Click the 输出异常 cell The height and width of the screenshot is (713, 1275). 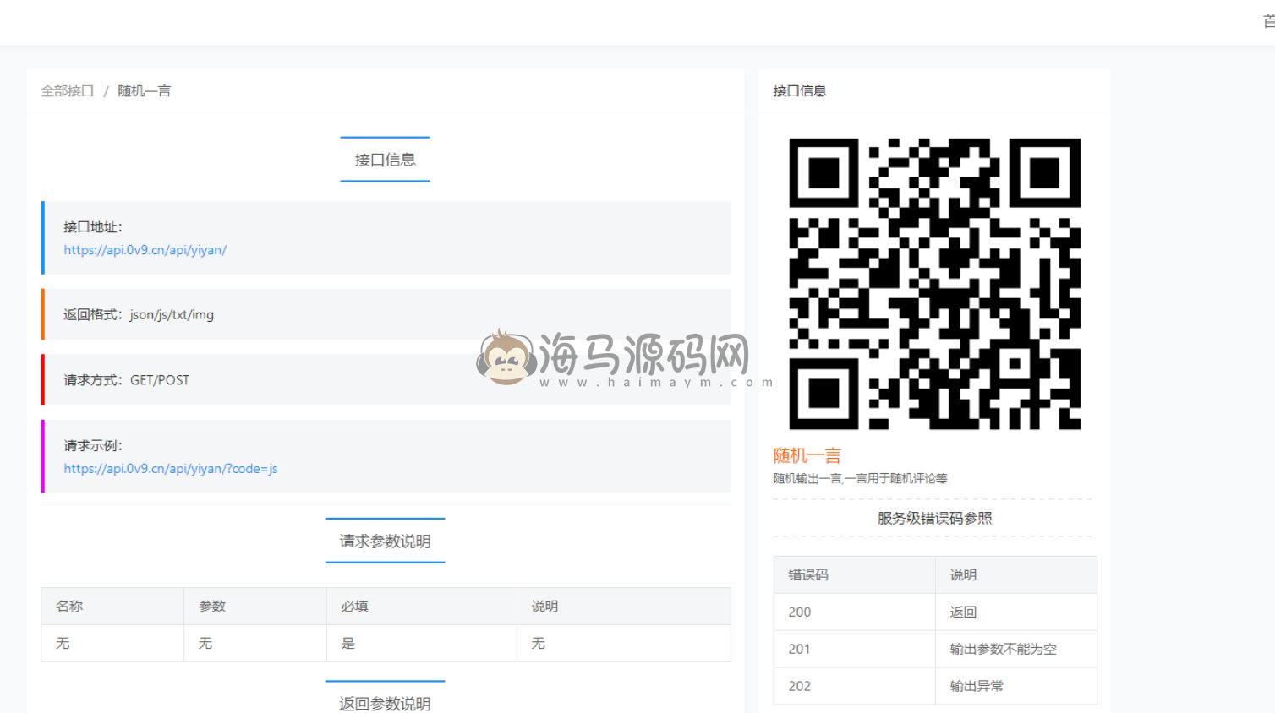[1016, 686]
